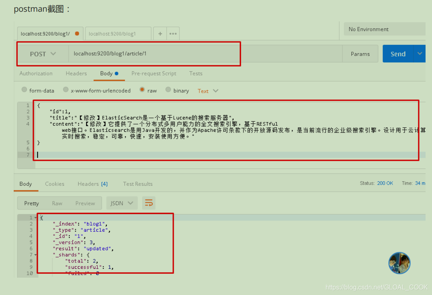Click the "id":1 line in request body
This screenshot has width=432, height=295.
pyautogui.click(x=60, y=112)
